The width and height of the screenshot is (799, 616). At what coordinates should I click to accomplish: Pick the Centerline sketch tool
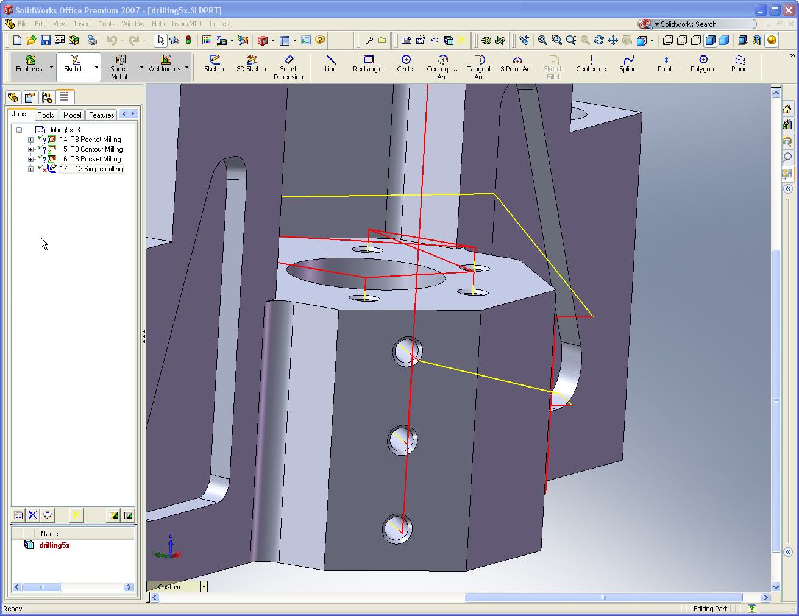pos(591,63)
